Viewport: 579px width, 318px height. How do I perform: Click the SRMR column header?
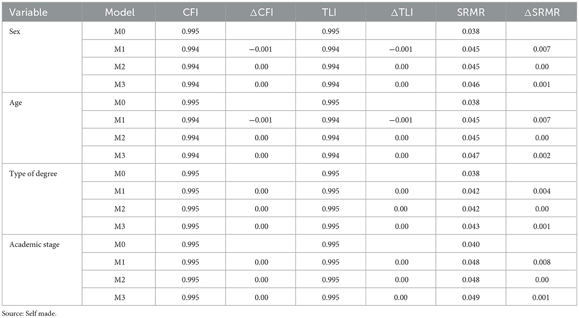471,13
